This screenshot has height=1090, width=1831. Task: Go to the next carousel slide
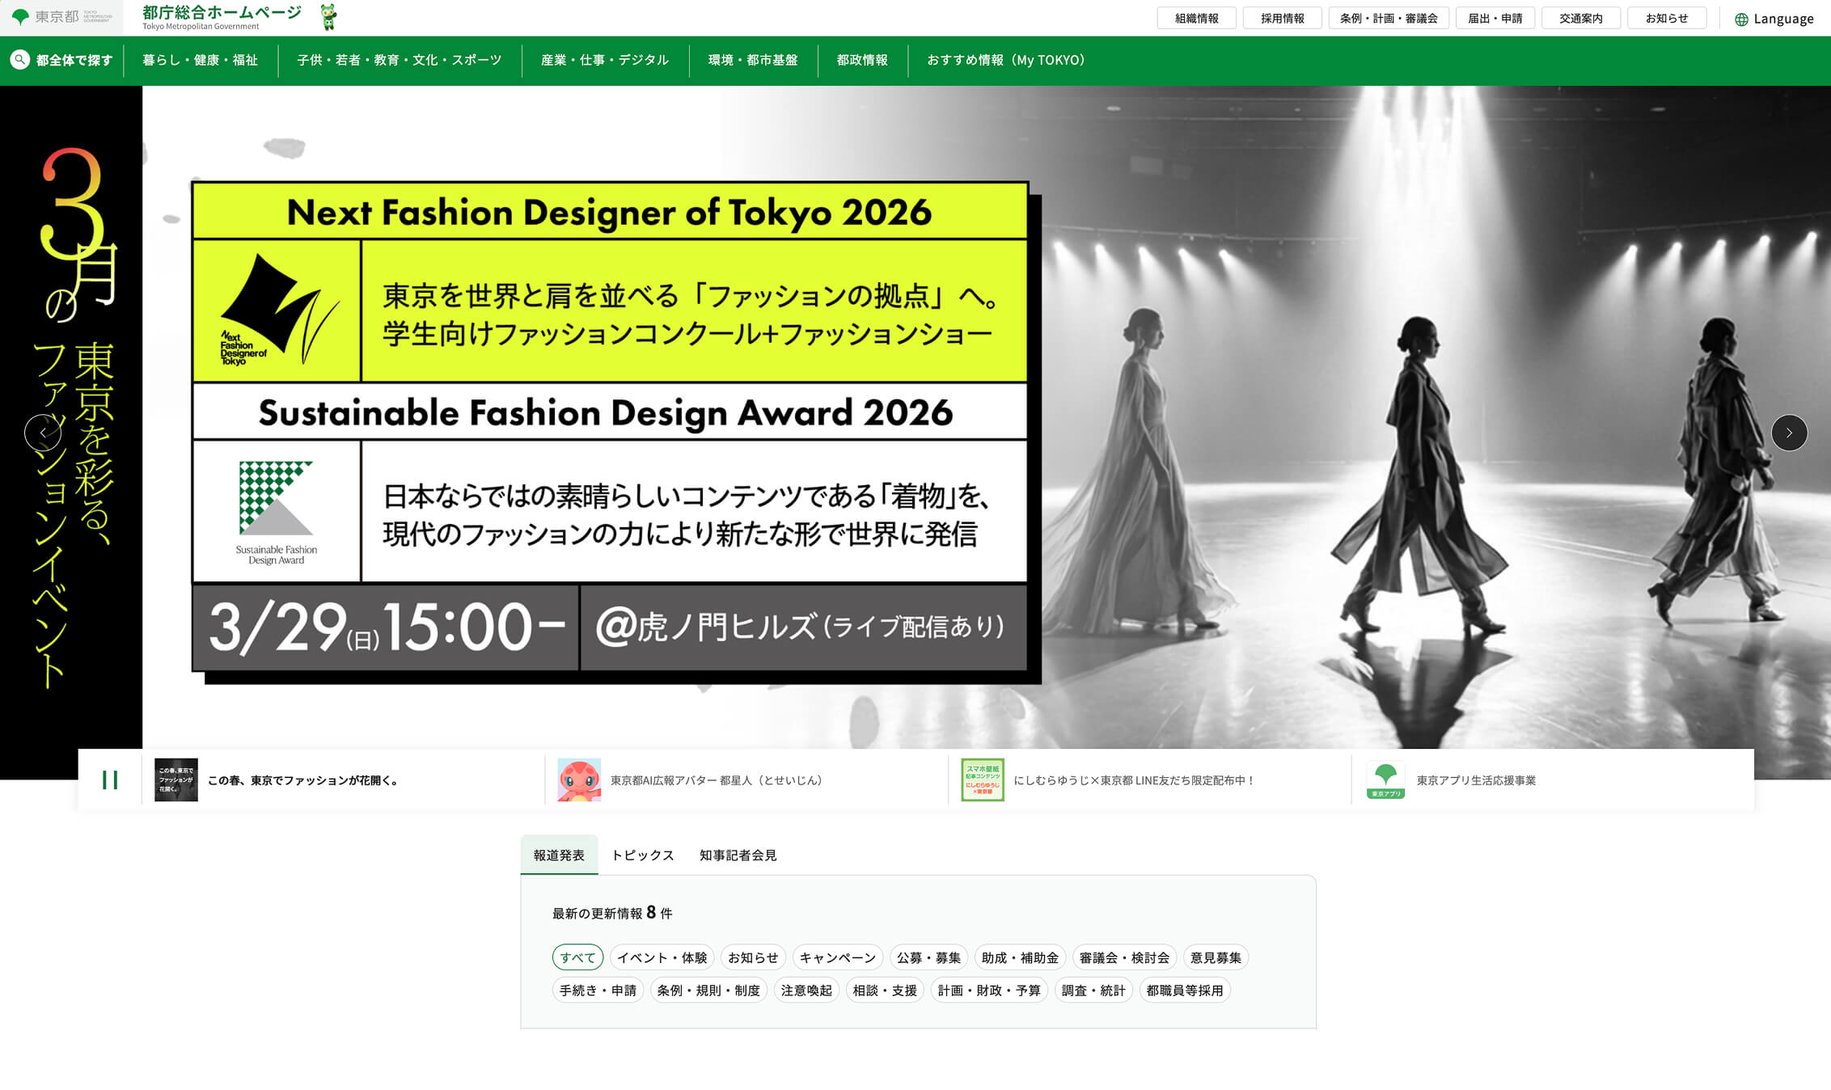[x=1789, y=433]
